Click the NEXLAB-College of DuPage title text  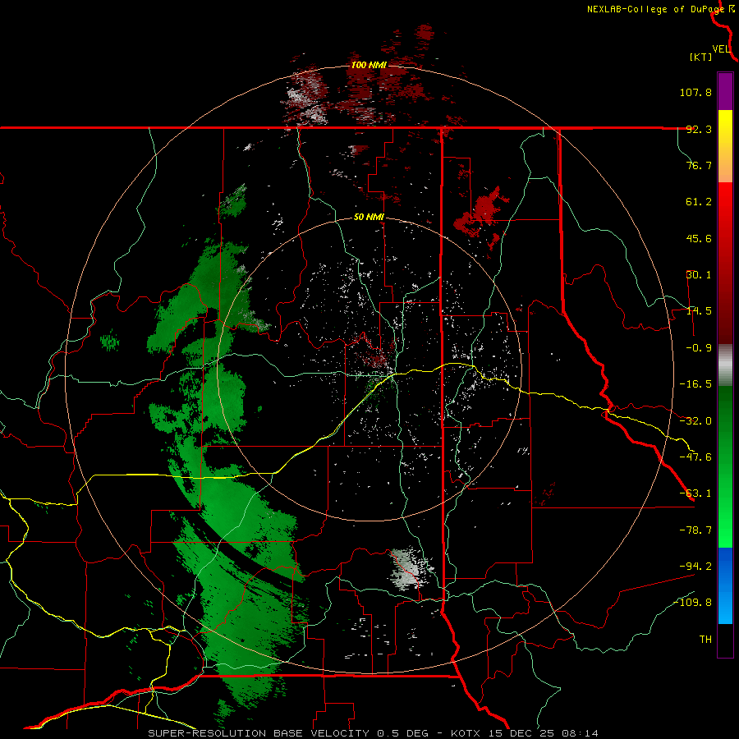point(656,9)
